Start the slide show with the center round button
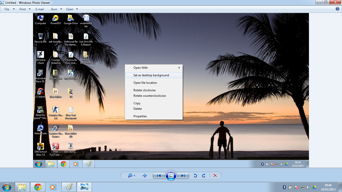The height and width of the screenshot is (192, 342). coord(171,175)
